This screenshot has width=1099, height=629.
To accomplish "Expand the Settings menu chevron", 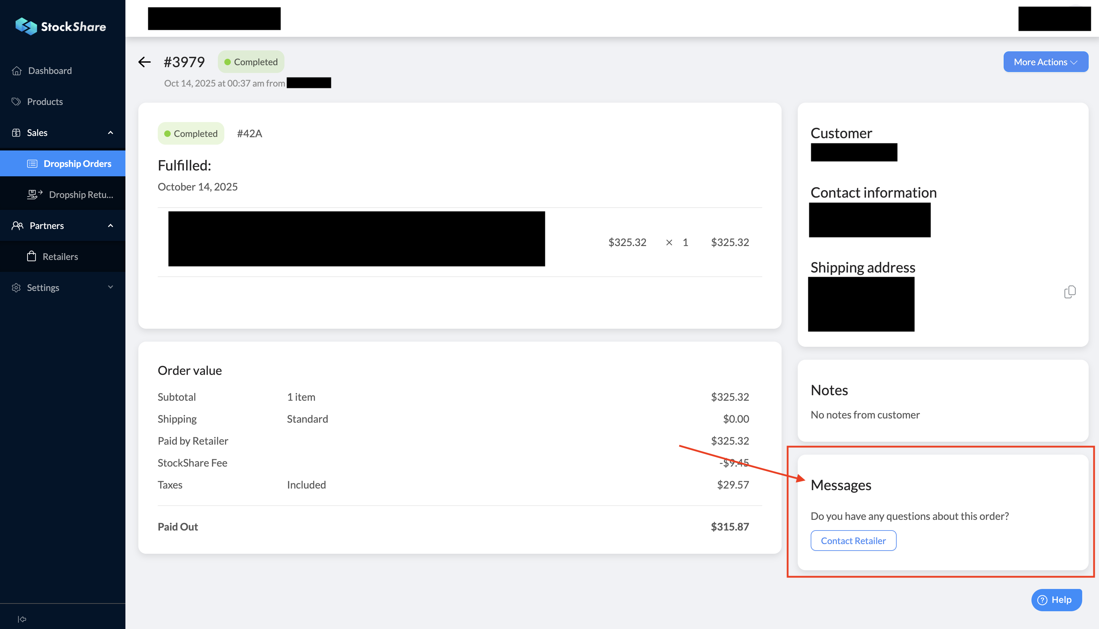I will [110, 287].
